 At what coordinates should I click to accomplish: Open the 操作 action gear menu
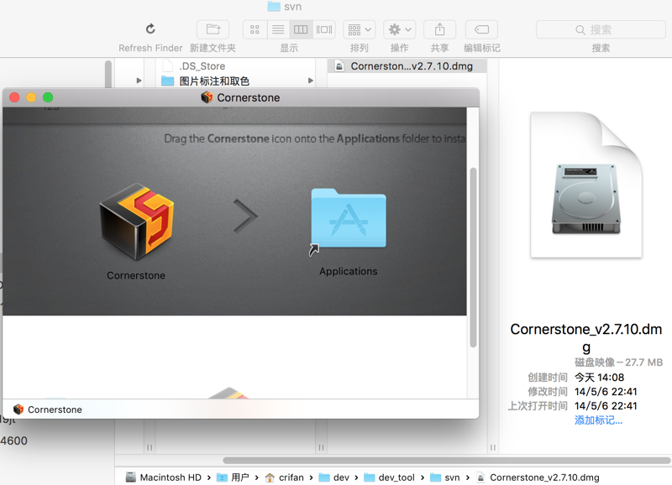[x=400, y=29]
